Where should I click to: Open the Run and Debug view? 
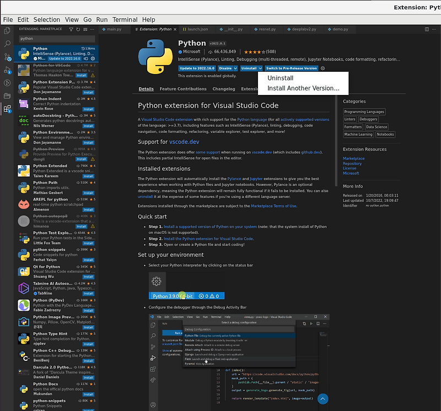click(x=7, y=67)
